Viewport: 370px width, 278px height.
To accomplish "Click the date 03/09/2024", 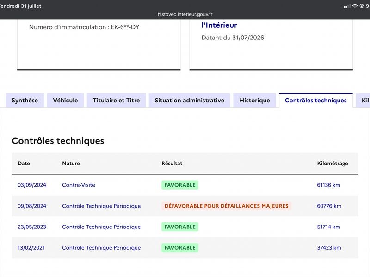I will (32, 185).
